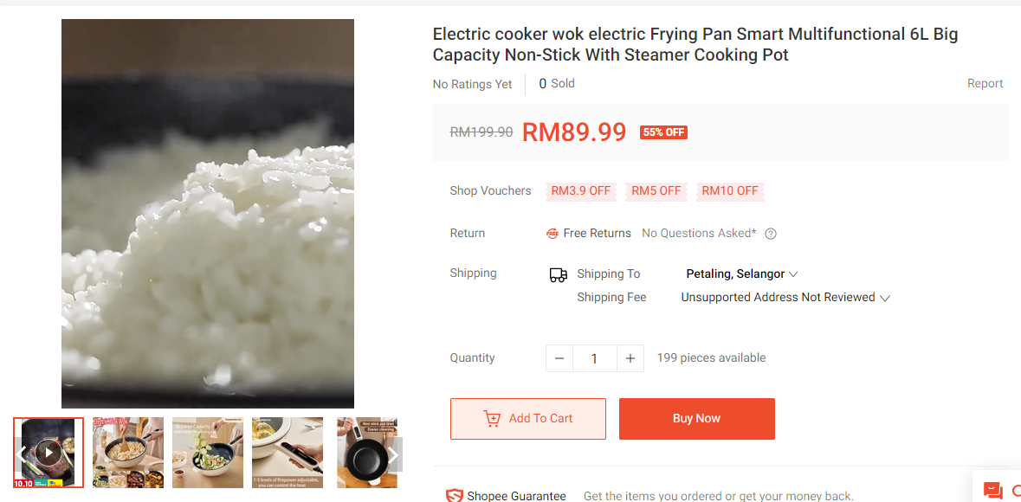Select the RM5 OFF shop voucher
Viewport: 1021px width, 502px height.
[x=656, y=191]
